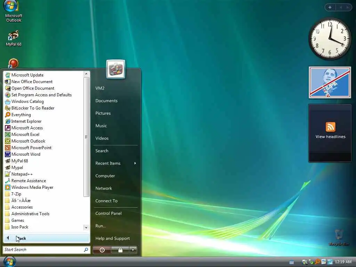Viewport: 356px width, 267px height.
Task: Expand the Recent Items submenu
Action: [115, 163]
